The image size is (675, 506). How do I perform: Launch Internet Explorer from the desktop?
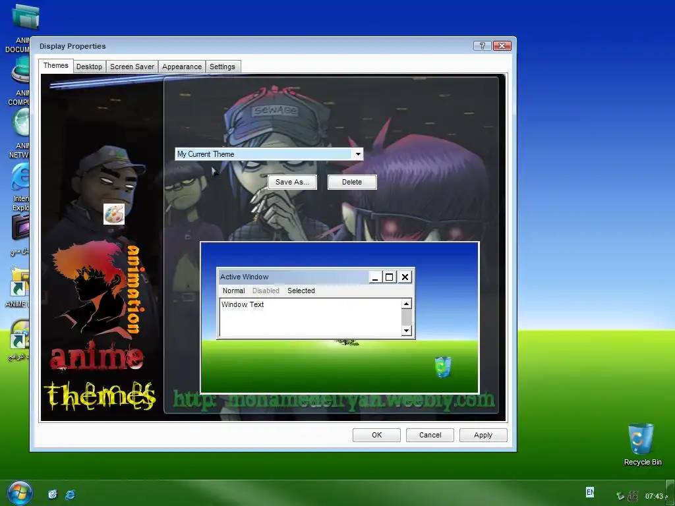click(20, 176)
